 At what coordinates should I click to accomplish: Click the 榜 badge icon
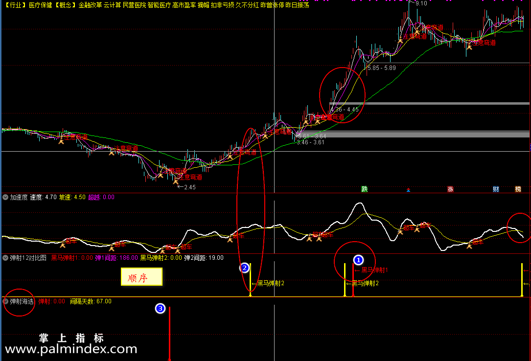518,189
